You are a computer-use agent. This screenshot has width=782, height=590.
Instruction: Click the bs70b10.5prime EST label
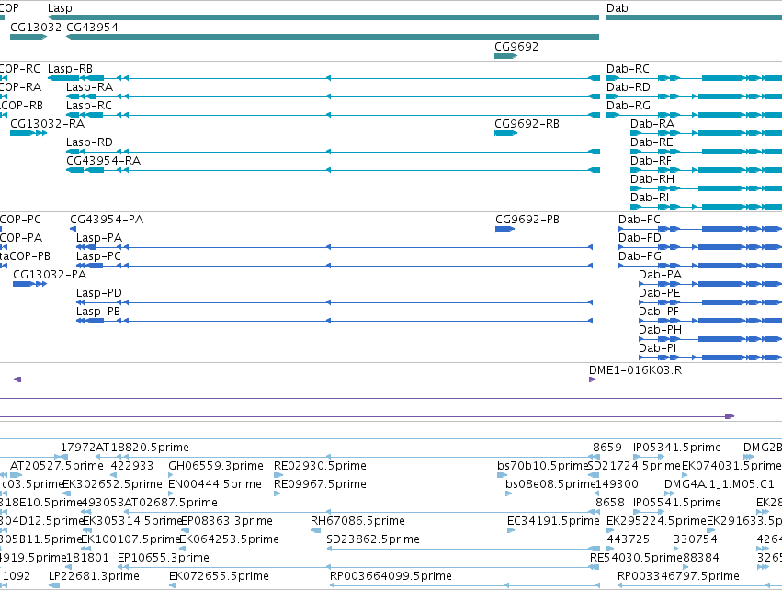click(x=542, y=466)
